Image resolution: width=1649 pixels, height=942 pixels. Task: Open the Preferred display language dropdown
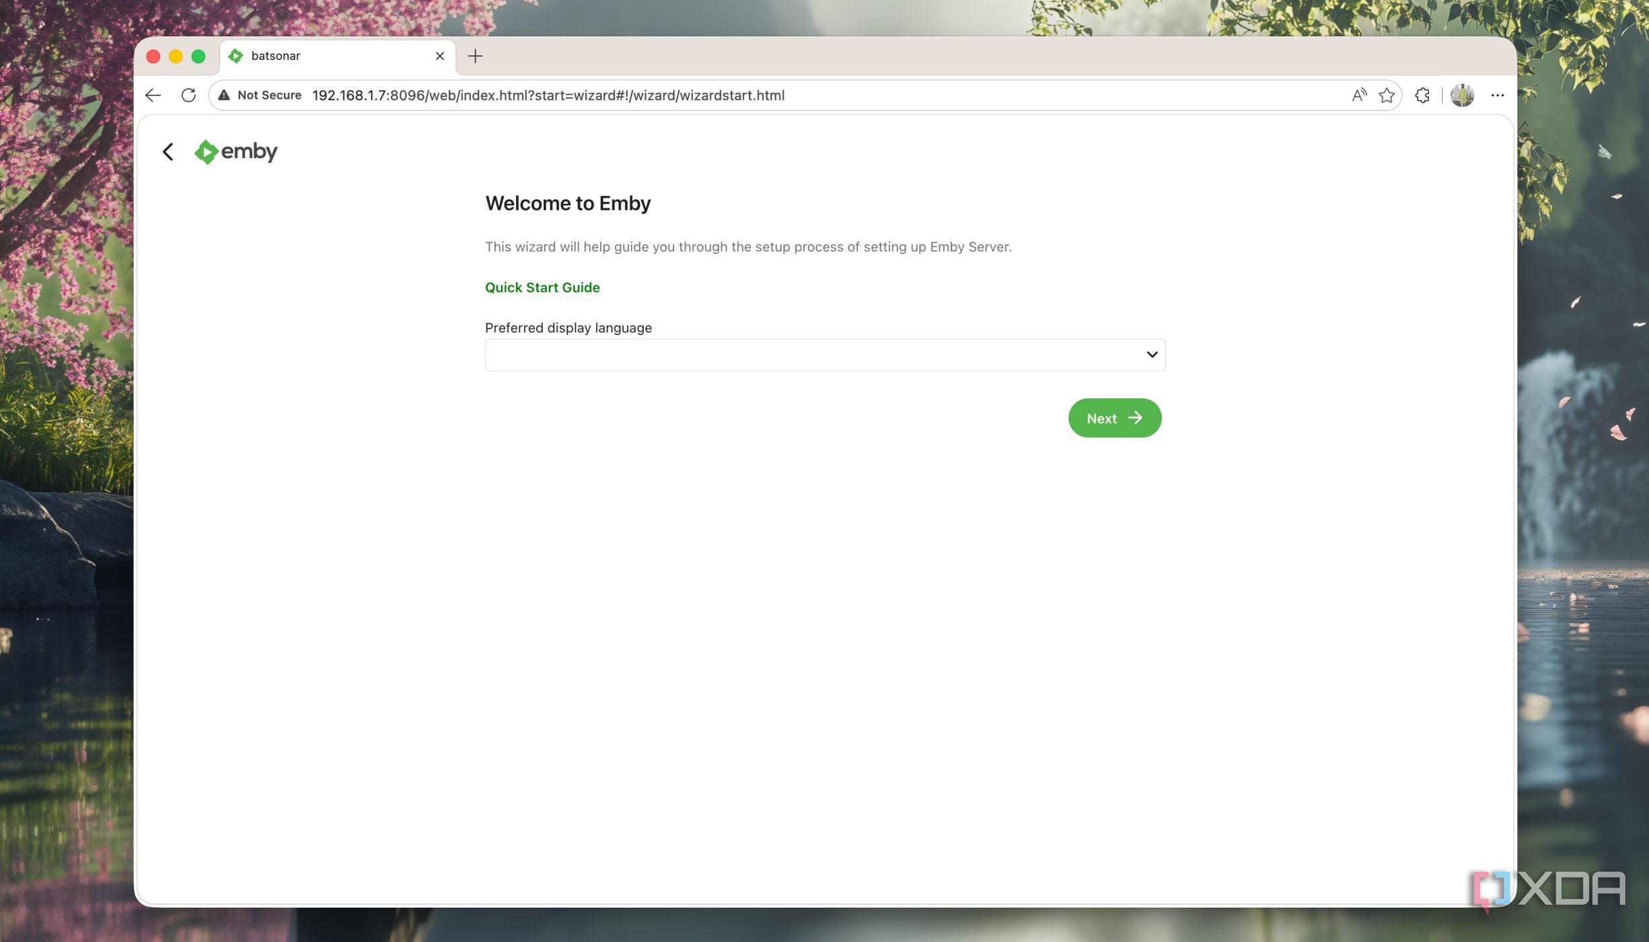pyautogui.click(x=825, y=355)
